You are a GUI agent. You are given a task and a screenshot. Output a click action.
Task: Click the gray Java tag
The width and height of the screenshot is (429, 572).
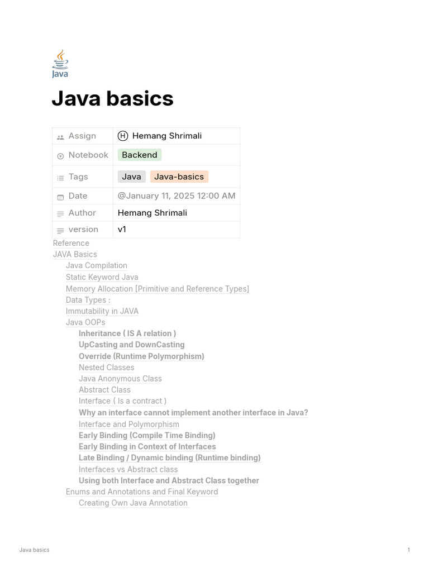131,177
